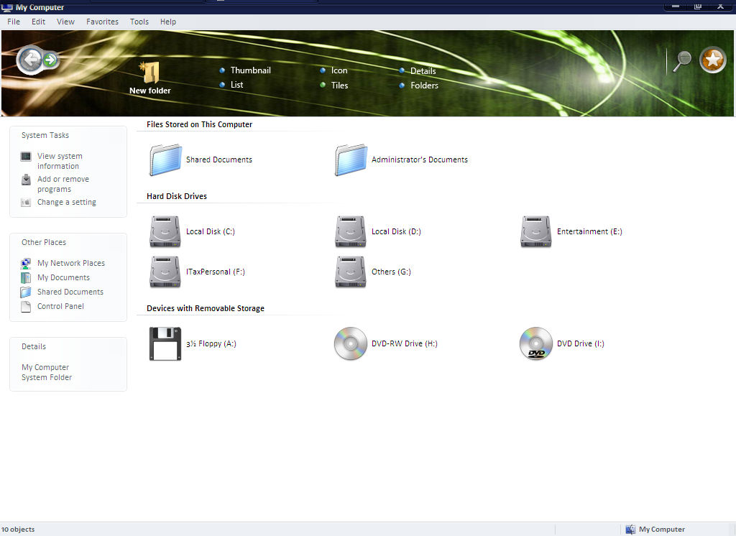Choose the Details view option
This screenshot has width=736, height=536.
tap(423, 71)
